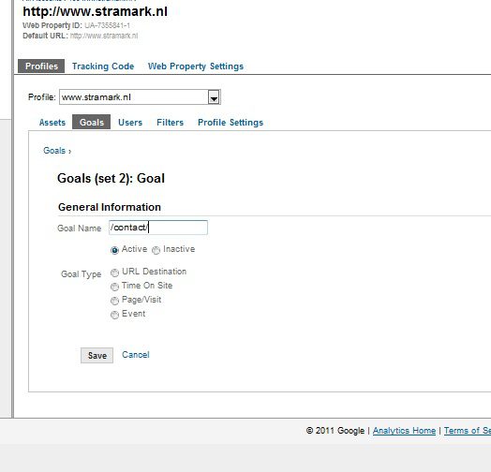
Task: Select the Active radio button
Action: coord(114,250)
